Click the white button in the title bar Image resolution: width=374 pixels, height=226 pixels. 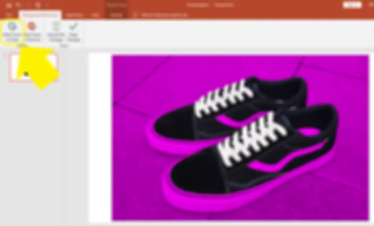pyautogui.click(x=352, y=5)
